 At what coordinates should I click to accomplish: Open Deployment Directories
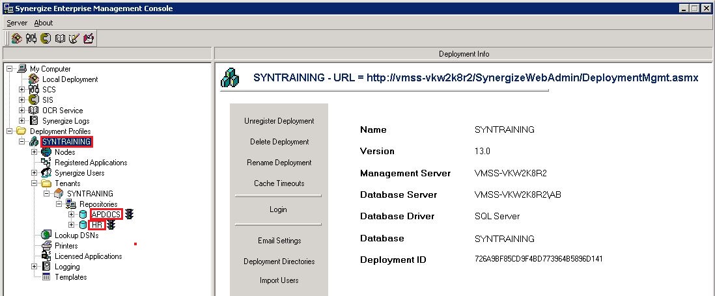pos(279,262)
